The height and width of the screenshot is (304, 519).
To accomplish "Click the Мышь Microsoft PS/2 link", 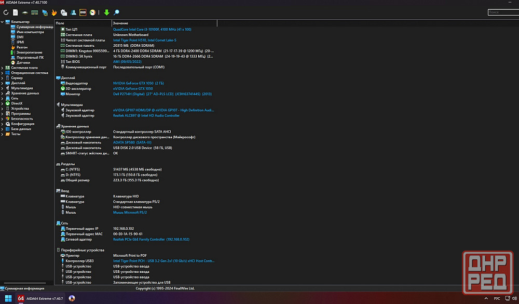I will click(130, 213).
